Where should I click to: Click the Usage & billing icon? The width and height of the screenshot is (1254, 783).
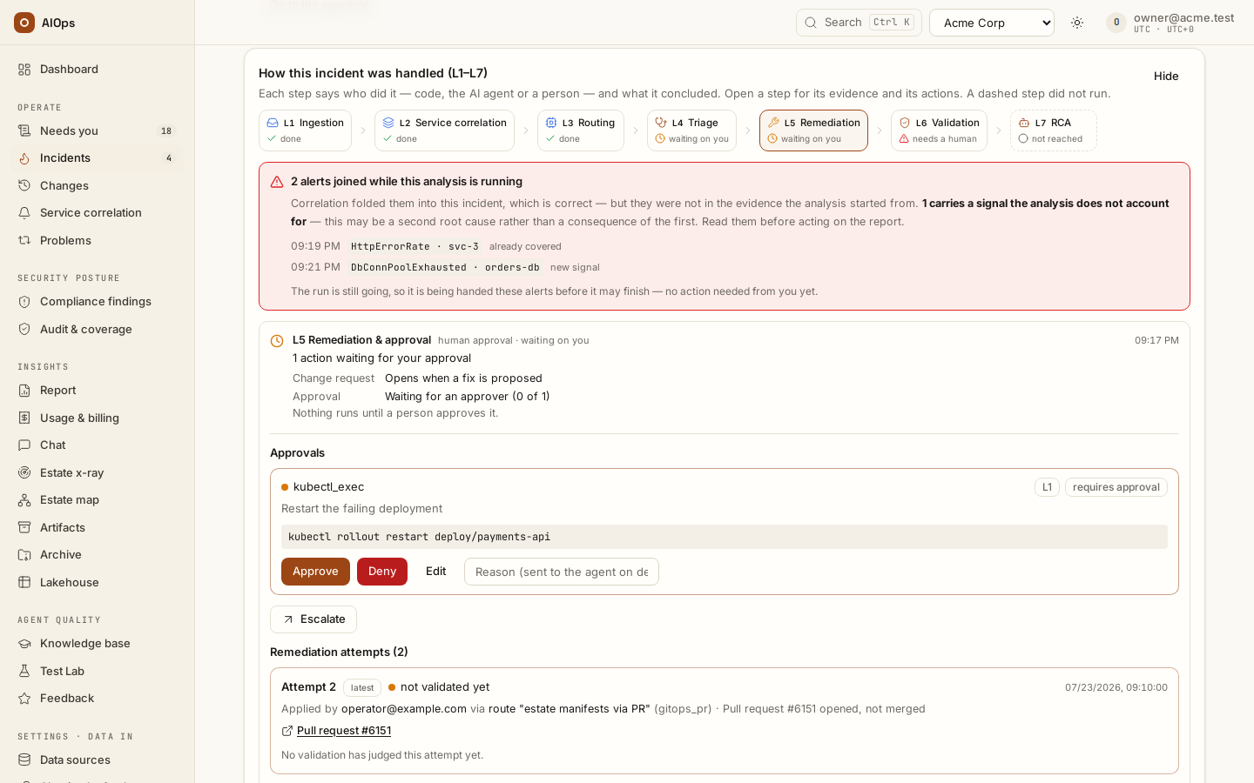[x=24, y=418]
